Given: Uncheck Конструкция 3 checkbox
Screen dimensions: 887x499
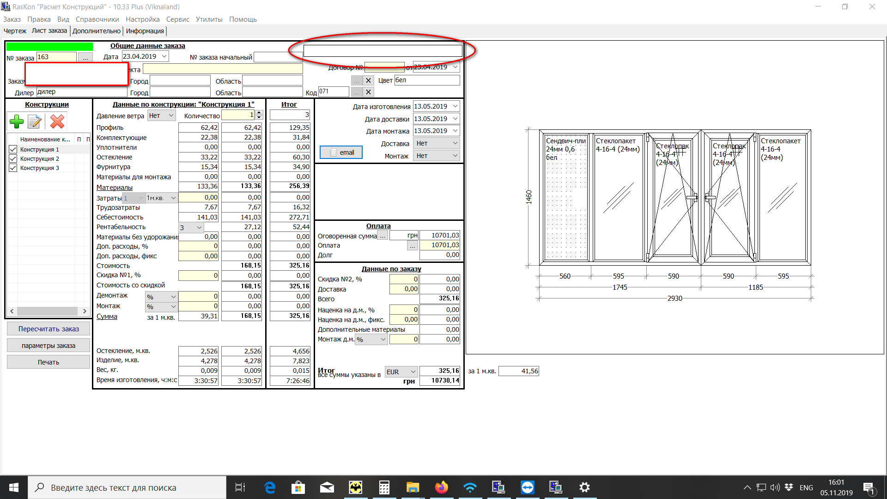Looking at the screenshot, I should 13,168.
